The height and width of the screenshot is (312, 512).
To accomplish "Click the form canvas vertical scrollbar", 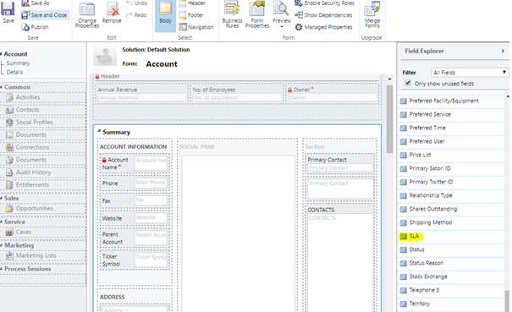I will click(x=389, y=118).
